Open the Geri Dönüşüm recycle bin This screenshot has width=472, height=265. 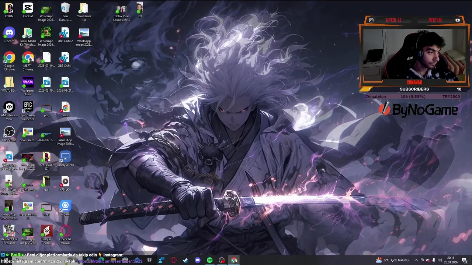pyautogui.click(x=65, y=12)
